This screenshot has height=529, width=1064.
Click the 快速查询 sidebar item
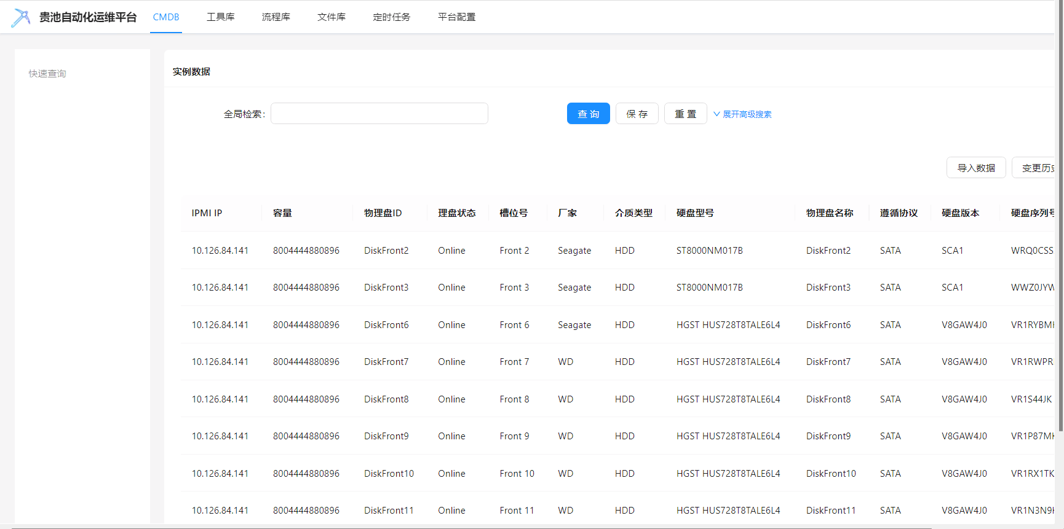coord(47,74)
